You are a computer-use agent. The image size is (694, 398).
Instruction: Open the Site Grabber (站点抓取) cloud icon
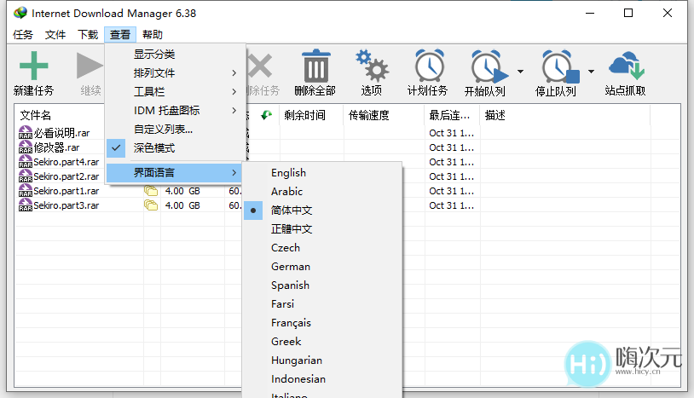[x=626, y=66]
